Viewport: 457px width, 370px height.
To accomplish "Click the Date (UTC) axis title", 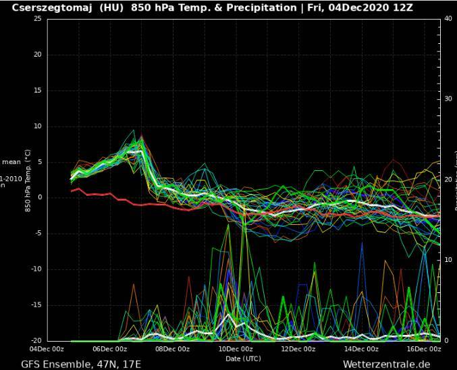I will pos(242,359).
